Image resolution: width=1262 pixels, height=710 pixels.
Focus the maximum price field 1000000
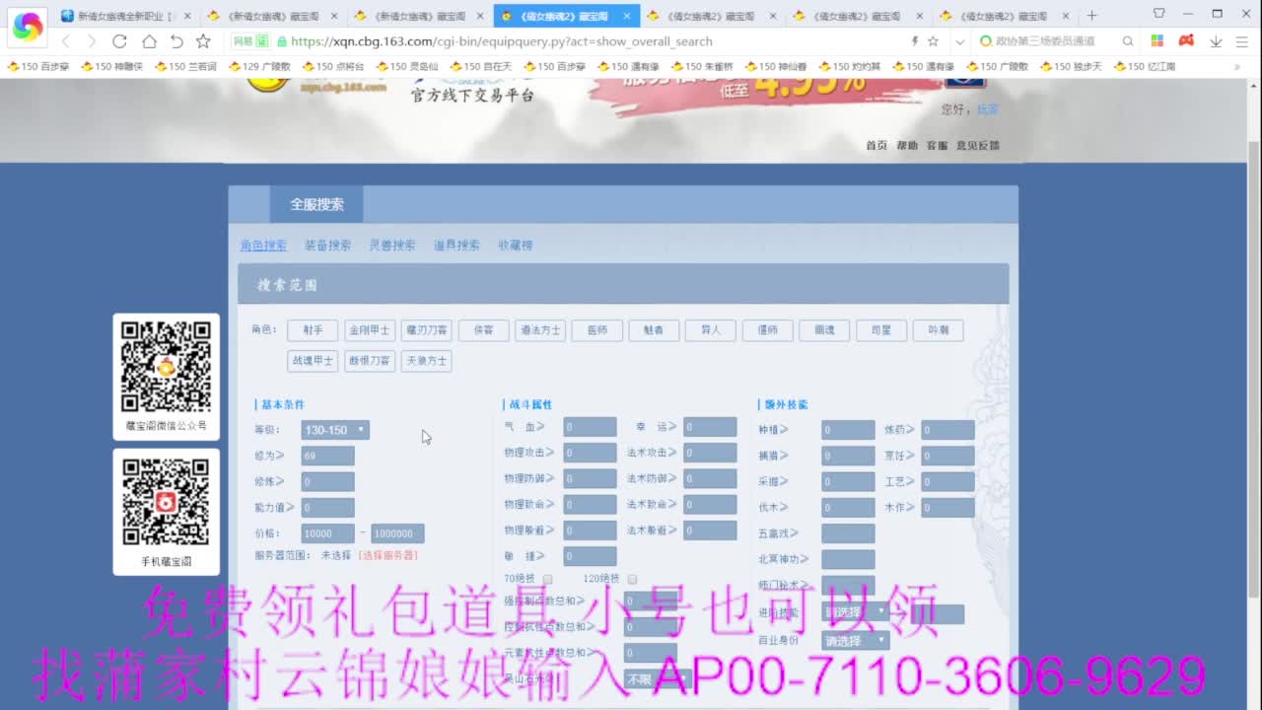point(397,533)
